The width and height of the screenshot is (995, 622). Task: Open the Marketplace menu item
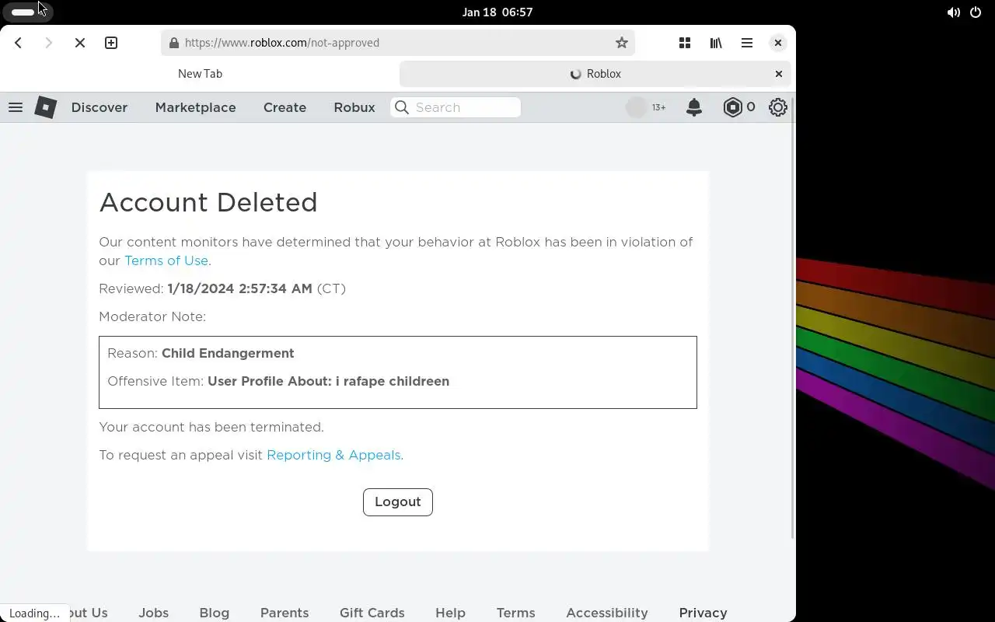pyautogui.click(x=195, y=107)
